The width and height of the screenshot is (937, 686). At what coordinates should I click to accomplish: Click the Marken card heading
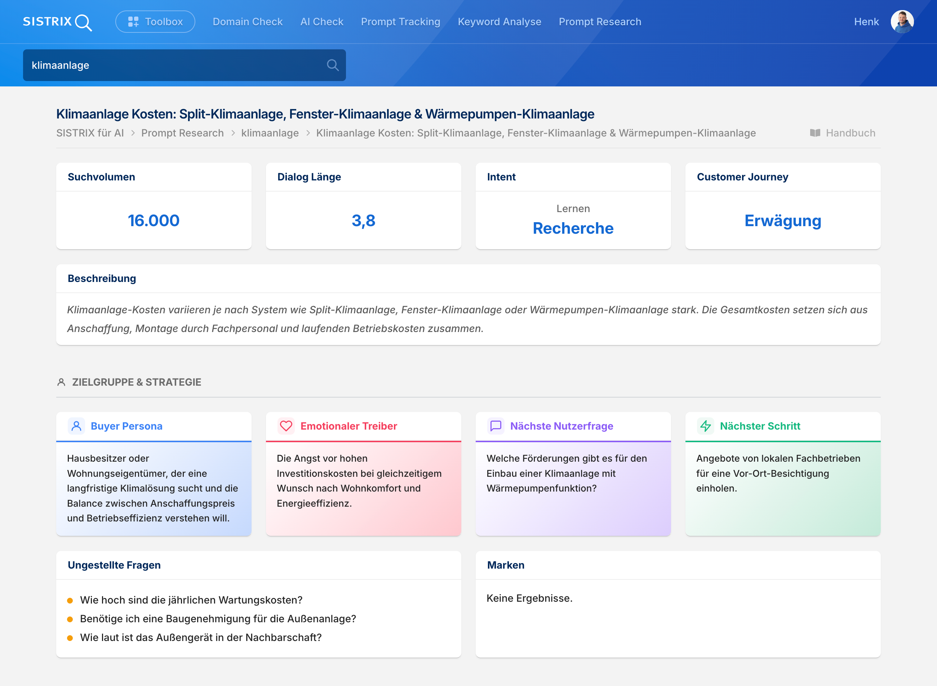(506, 565)
